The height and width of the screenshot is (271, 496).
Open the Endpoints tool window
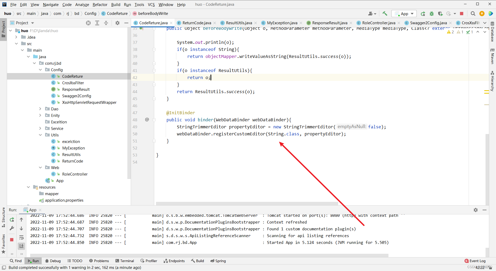point(174,261)
